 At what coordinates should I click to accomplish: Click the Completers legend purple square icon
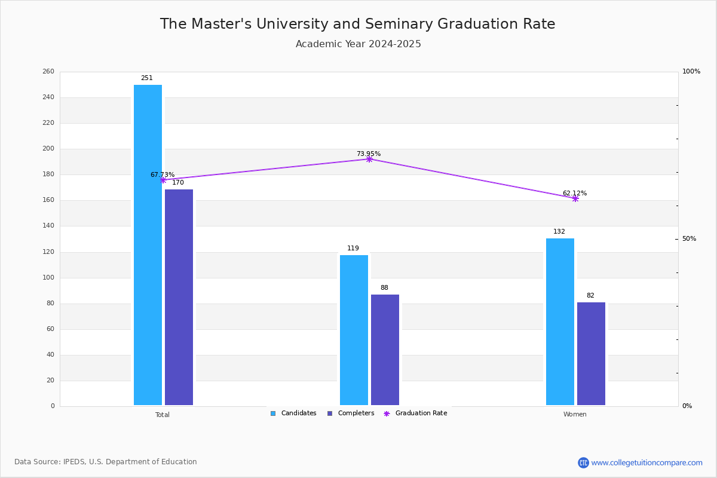[x=330, y=413]
